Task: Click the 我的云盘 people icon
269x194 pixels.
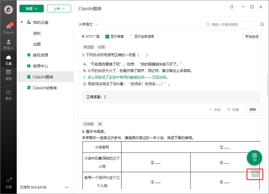Action: 29,22
